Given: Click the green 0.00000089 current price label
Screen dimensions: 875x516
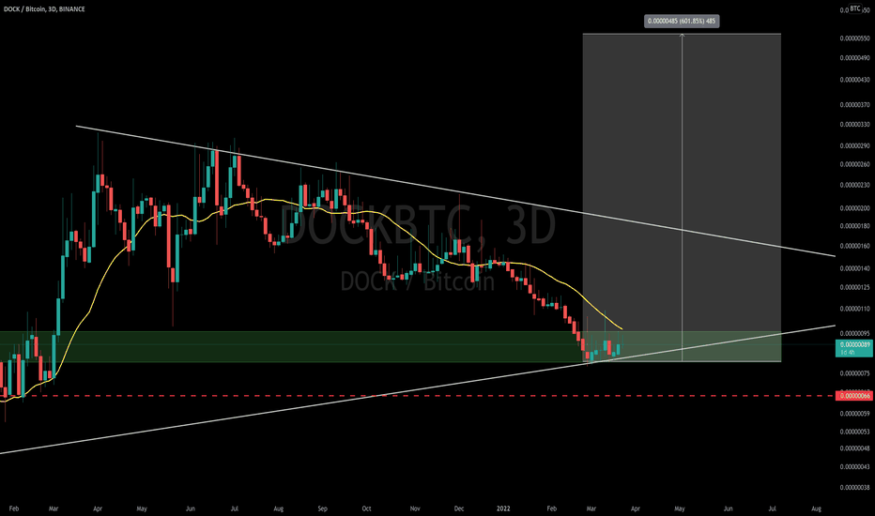Looking at the screenshot, I should pos(853,349).
